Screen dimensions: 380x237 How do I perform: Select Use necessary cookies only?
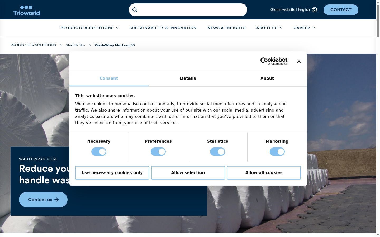(112, 173)
